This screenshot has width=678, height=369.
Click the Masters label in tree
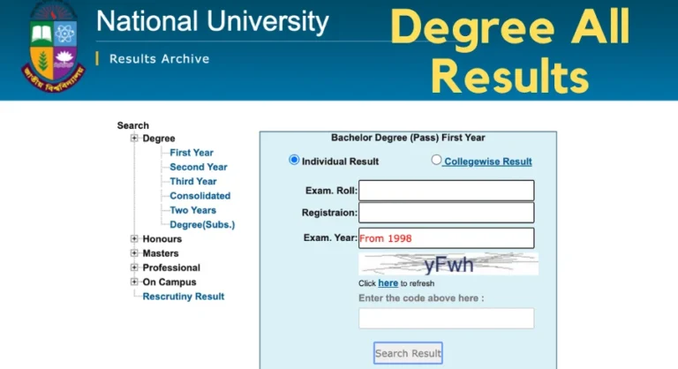click(161, 253)
